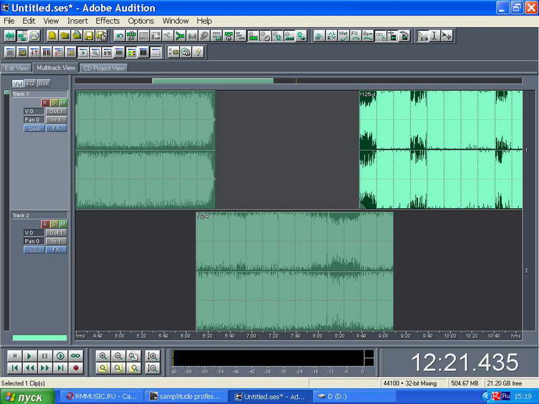The width and height of the screenshot is (539, 404).
Task: Switch to CD view using disc icon
Action: coord(34,36)
